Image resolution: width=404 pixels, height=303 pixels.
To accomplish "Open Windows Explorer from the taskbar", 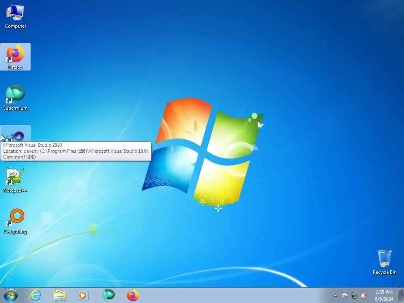I will coord(60,295).
